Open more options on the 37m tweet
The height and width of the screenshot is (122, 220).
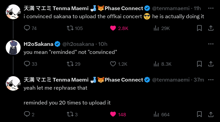click(x=211, y=80)
